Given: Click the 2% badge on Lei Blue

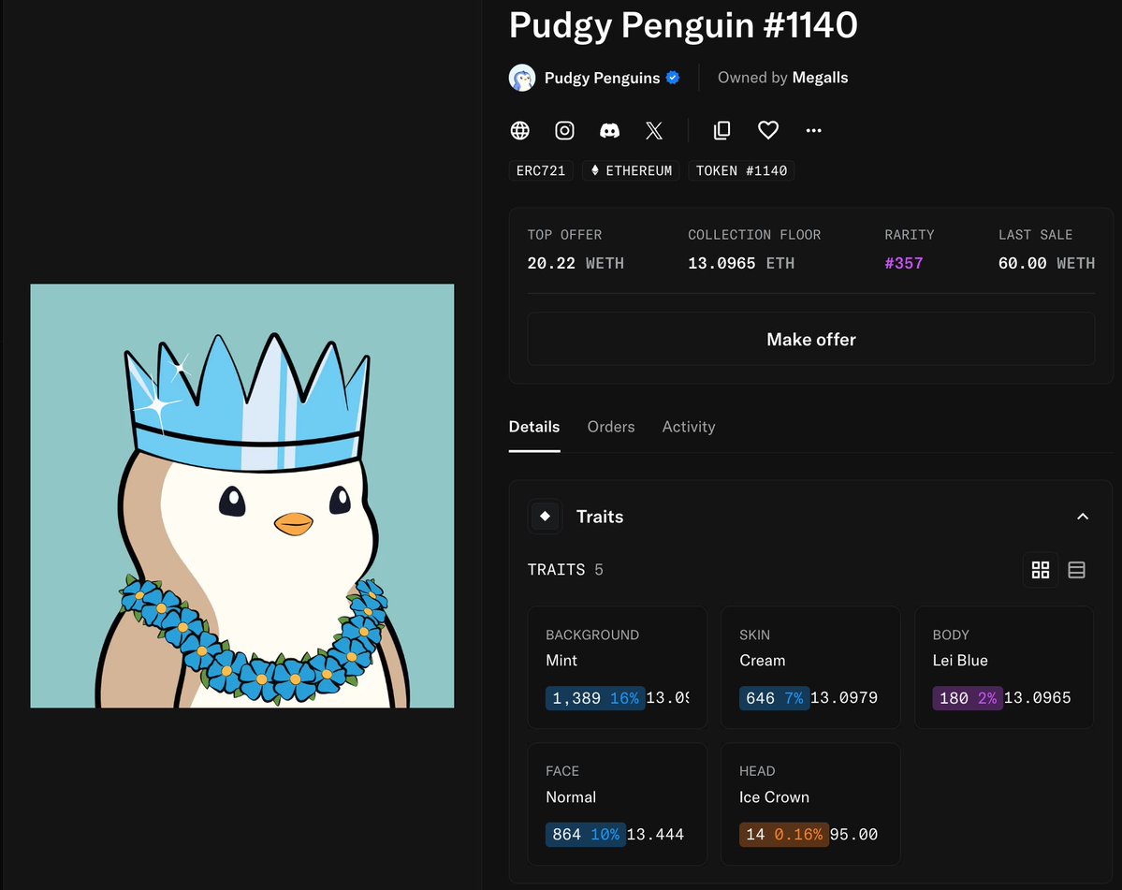Looking at the screenshot, I should 987,698.
